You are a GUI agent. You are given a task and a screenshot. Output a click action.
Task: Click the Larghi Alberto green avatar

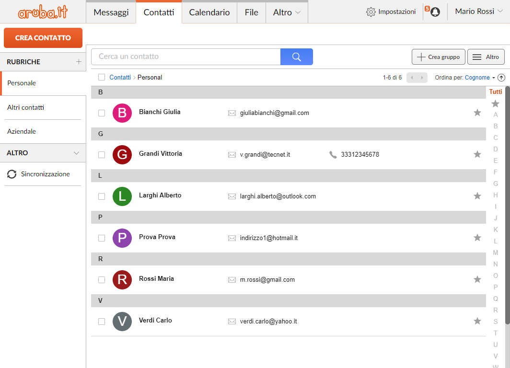tap(122, 196)
